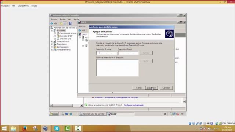Click the help icon in server manager toolbar
The height and width of the screenshot is (132, 235).
[70, 23]
